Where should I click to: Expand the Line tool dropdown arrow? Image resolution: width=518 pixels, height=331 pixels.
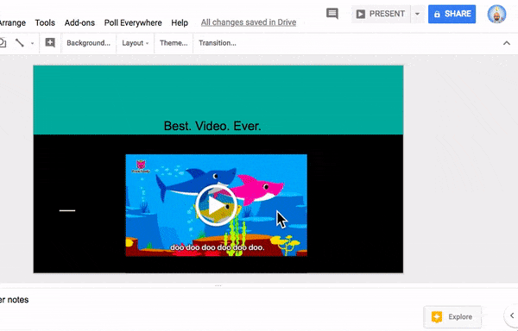tap(33, 43)
